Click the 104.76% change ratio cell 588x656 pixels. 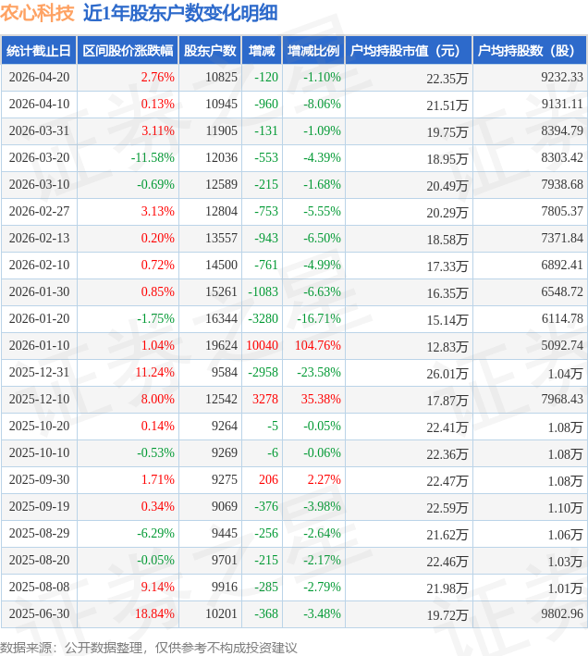pos(317,346)
